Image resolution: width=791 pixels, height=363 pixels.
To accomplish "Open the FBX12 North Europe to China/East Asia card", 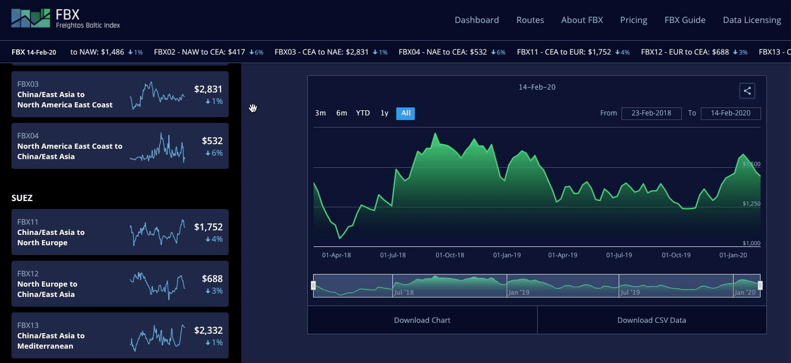I will 120,284.
